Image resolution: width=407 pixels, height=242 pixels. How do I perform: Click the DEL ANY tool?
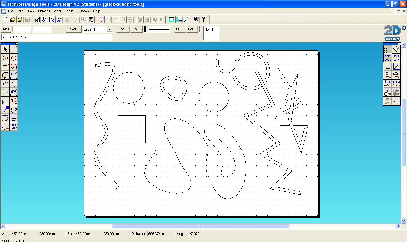14,127
